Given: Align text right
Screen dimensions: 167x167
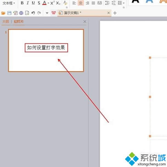Looking at the screenshot, I should (87, 3).
